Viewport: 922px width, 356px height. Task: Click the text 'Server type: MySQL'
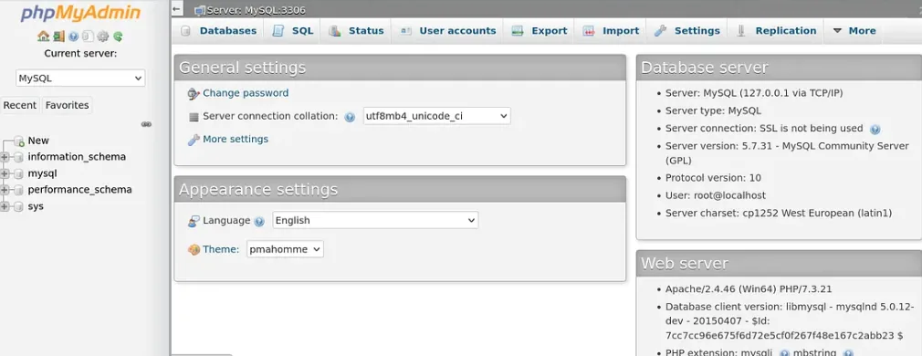(x=713, y=110)
